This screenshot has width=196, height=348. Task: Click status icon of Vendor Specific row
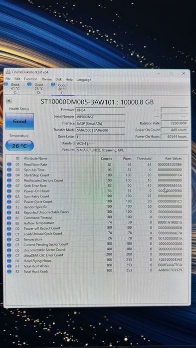[9, 207]
